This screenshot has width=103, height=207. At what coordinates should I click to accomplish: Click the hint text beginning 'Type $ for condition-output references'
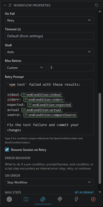44,140
